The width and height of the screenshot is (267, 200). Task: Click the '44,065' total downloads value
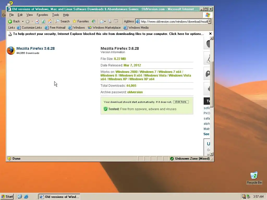coord(131,85)
